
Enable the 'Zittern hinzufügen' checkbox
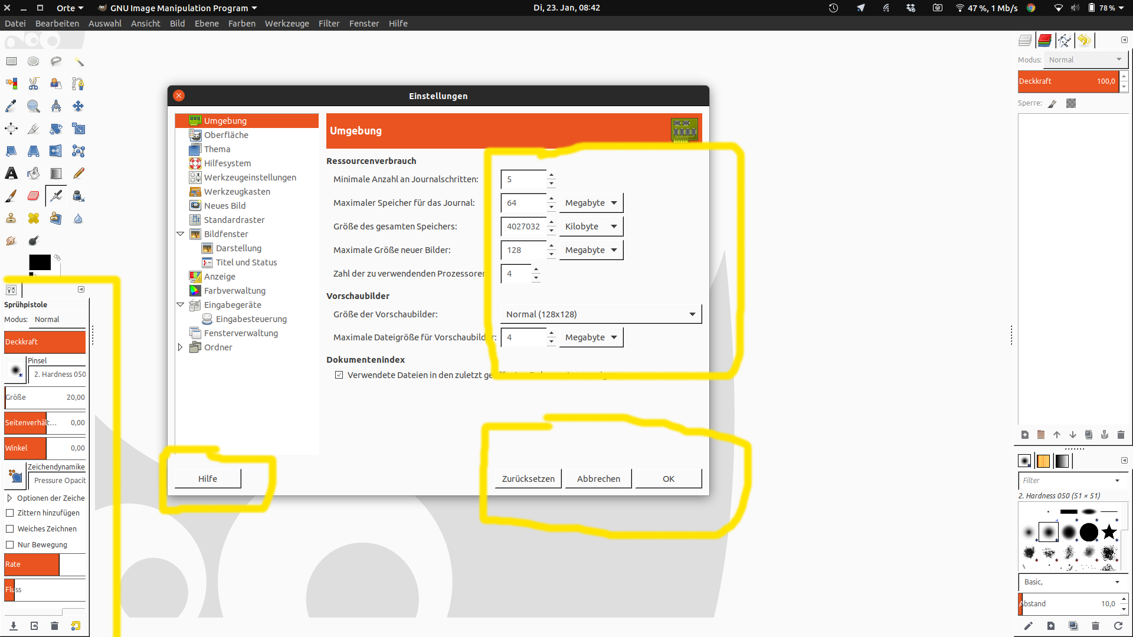pos(10,513)
